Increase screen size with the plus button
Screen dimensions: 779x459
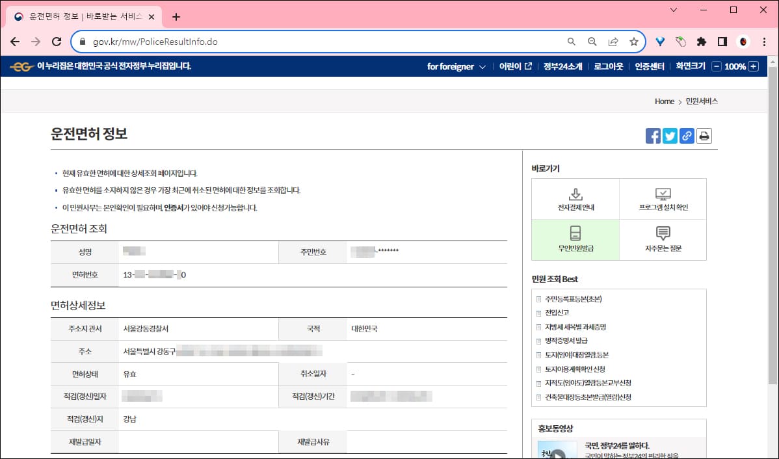(753, 66)
